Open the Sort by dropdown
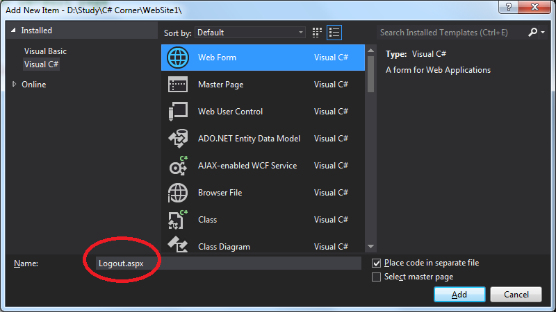The image size is (556, 312). pyautogui.click(x=250, y=33)
